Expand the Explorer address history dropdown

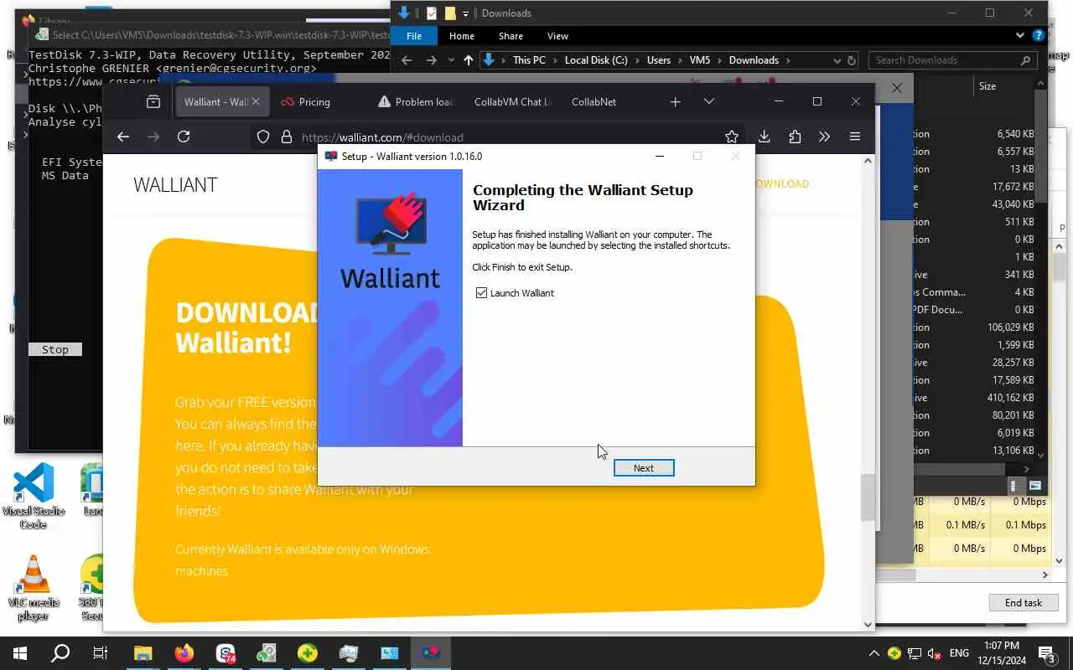click(837, 60)
